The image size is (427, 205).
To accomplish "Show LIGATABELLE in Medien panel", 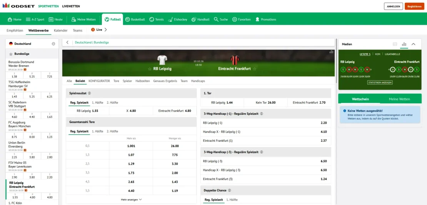I will point(392,54).
